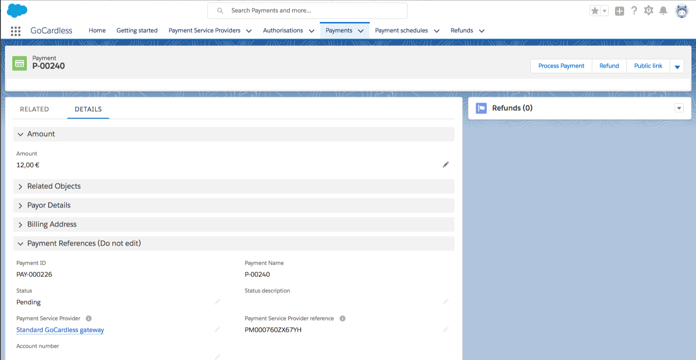Click the reference value PM000760ZX67YH
Screen dimensions: 696x360
273,330
